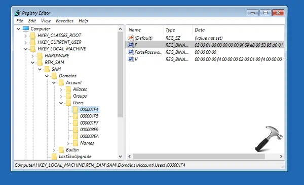Open the Favorites menu
Viewport: 304px width, 185px height.
(x=64, y=21)
